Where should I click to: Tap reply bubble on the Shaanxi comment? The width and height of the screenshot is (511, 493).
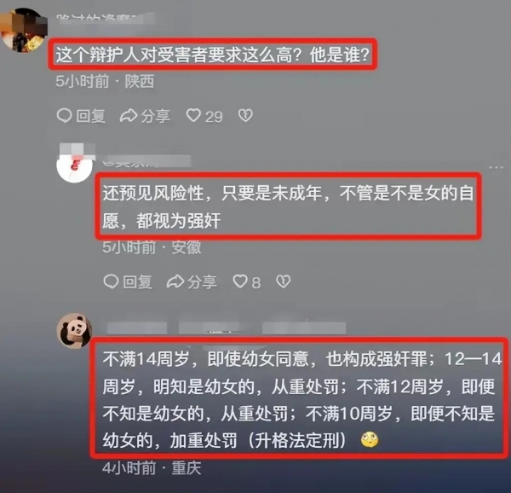64,115
